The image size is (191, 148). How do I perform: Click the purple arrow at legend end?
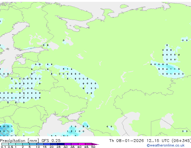(x=95, y=144)
